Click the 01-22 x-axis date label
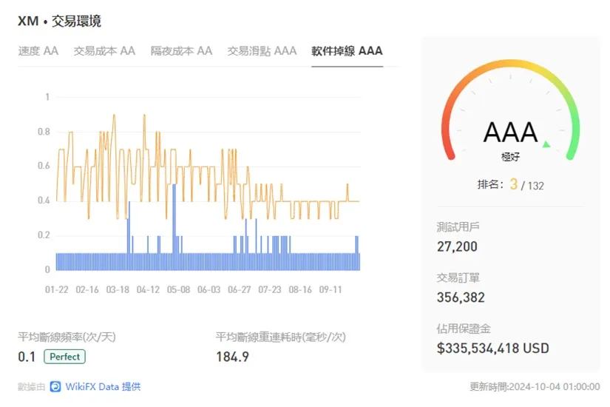 click(56, 290)
